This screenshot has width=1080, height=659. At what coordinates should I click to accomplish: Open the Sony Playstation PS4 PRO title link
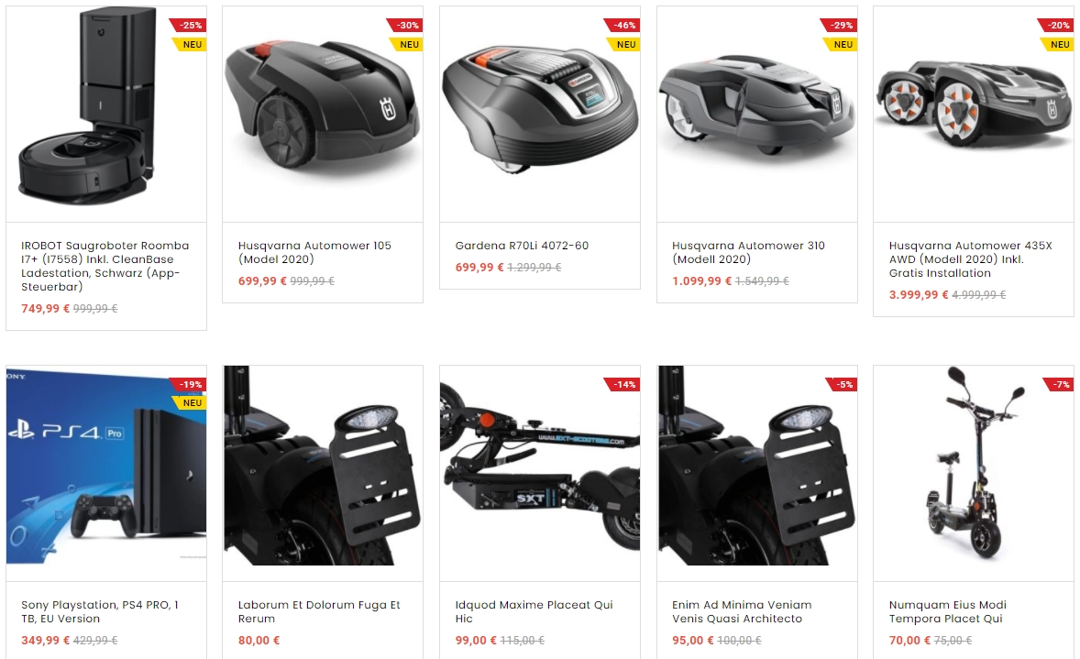pos(100,611)
